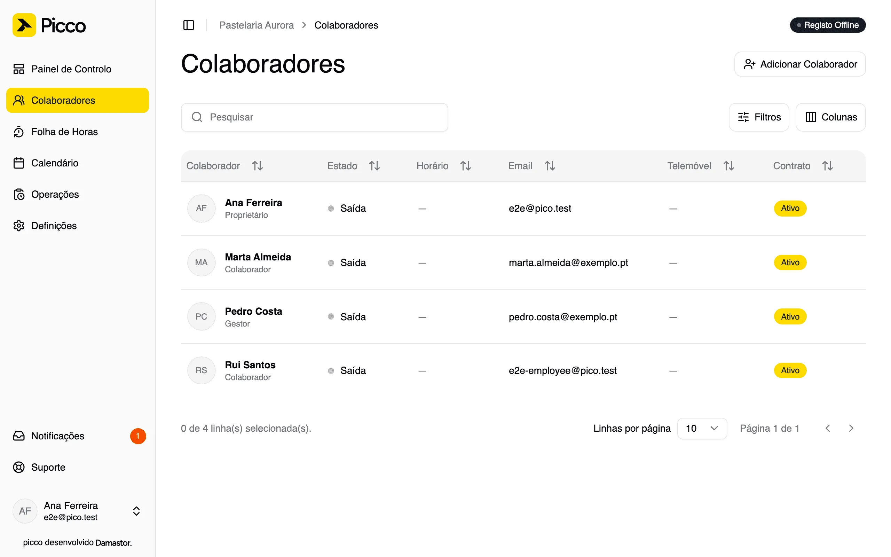Image resolution: width=891 pixels, height=557 pixels.
Task: Click the search magnifier icon
Action: pyautogui.click(x=197, y=117)
